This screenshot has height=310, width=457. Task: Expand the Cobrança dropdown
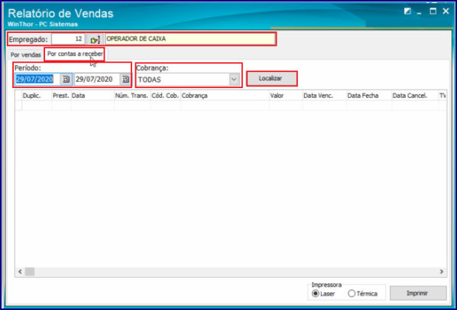coord(234,80)
